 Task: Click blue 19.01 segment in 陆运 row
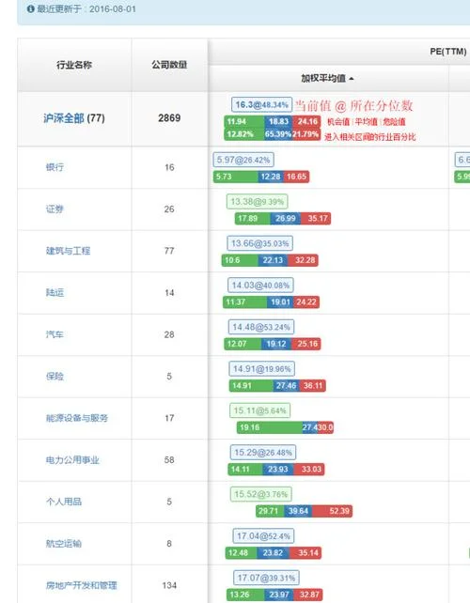coord(280,302)
